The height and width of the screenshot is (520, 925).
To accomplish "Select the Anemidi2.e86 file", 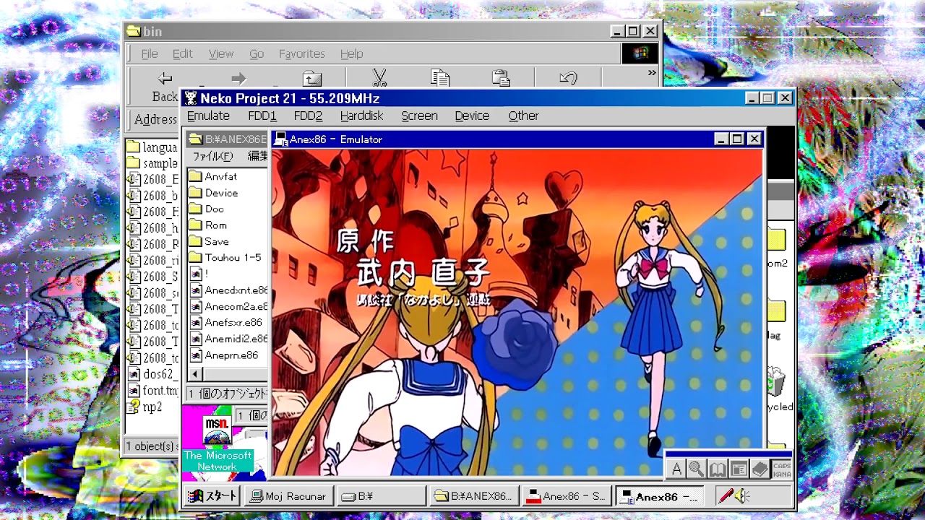I will pyautogui.click(x=228, y=339).
